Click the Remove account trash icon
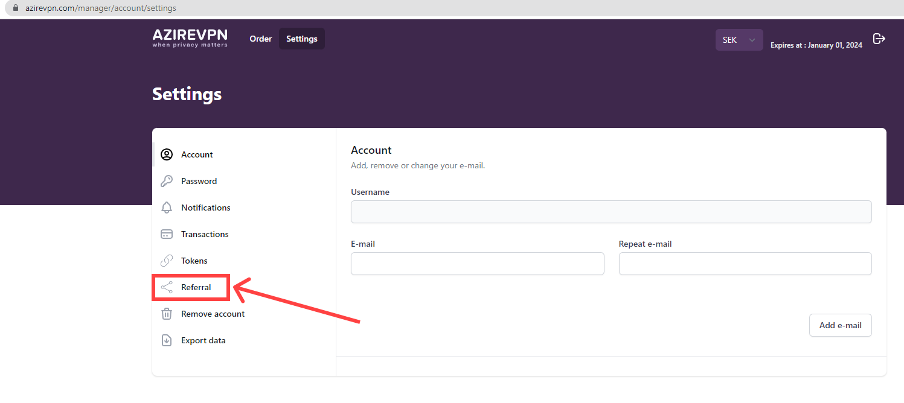The width and height of the screenshot is (904, 403). 167,314
